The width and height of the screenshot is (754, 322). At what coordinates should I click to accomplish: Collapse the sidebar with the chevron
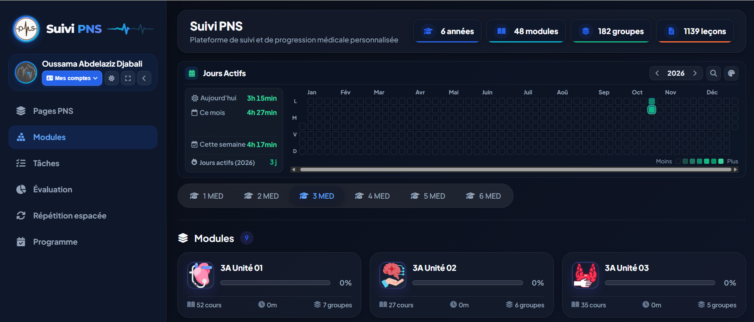[x=144, y=78]
